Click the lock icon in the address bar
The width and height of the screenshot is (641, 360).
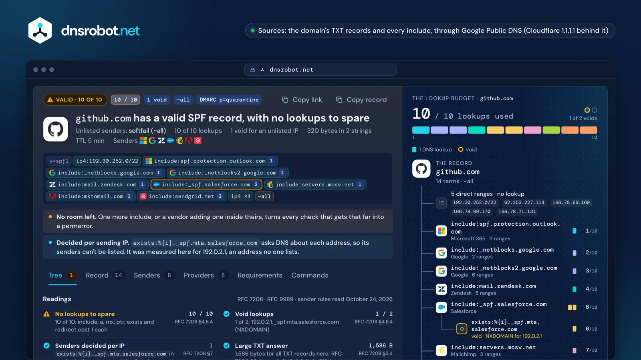[252, 70]
